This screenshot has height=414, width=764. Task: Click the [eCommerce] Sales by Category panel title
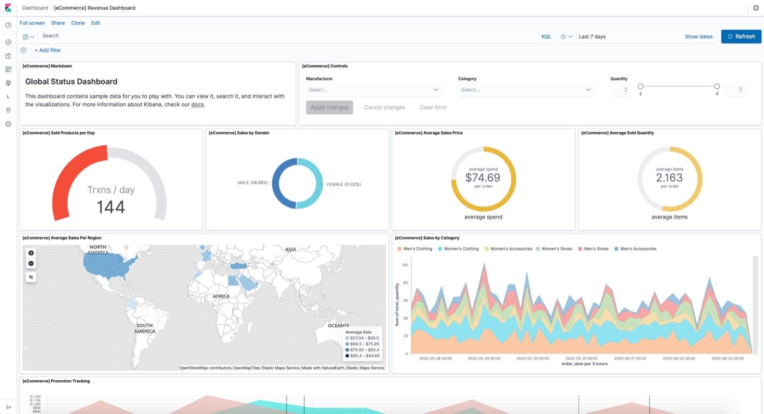click(x=427, y=238)
